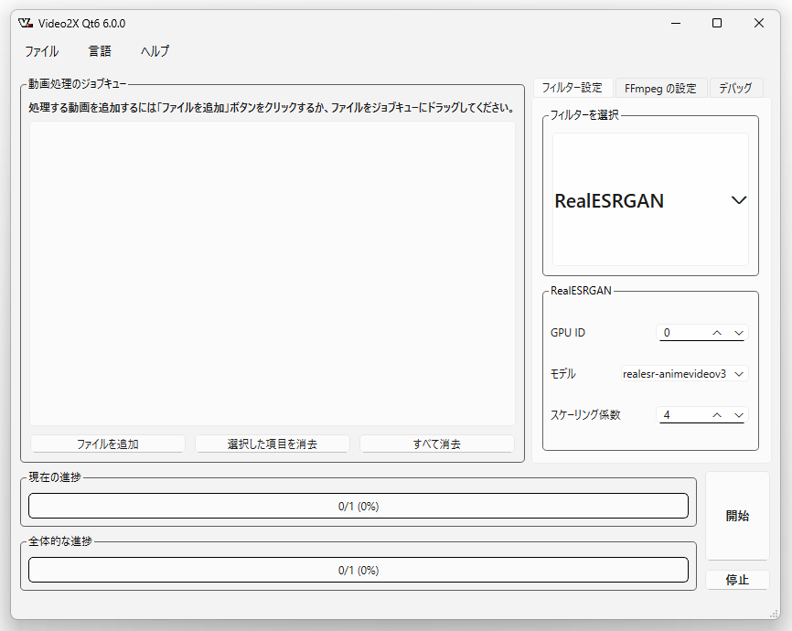Open the ヘルプ menu
Image resolution: width=792 pixels, height=631 pixels.
click(x=155, y=51)
